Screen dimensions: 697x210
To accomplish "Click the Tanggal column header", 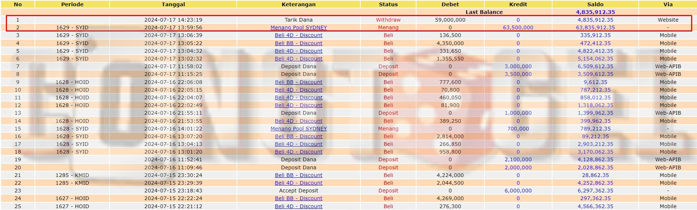I will tap(173, 4).
